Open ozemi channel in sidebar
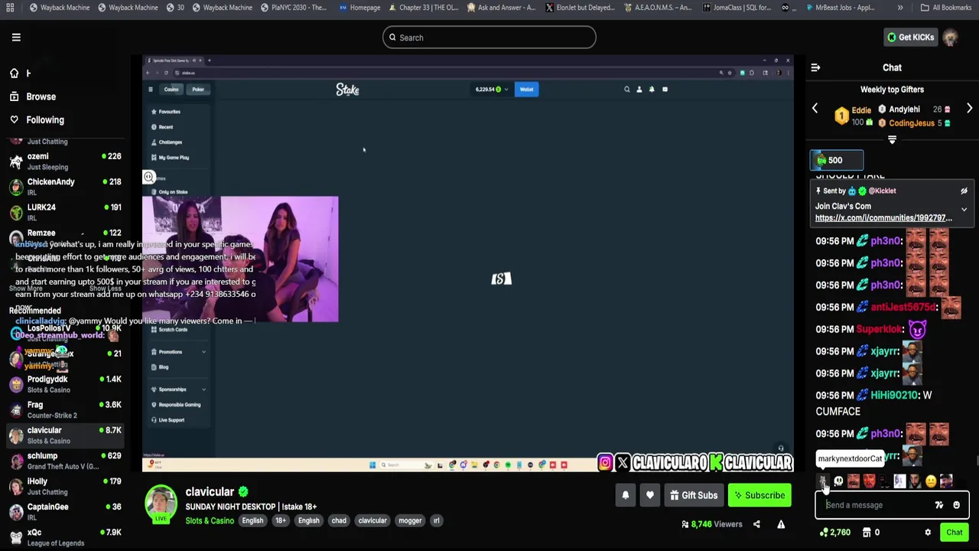 click(x=65, y=161)
